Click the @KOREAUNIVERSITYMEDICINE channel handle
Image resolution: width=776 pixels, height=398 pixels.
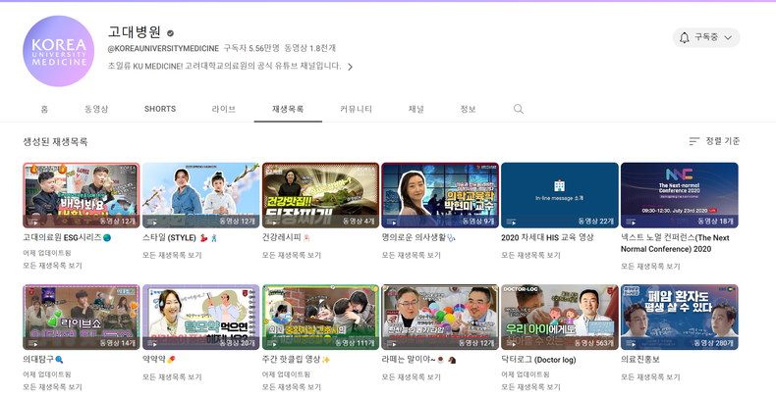[163, 48]
